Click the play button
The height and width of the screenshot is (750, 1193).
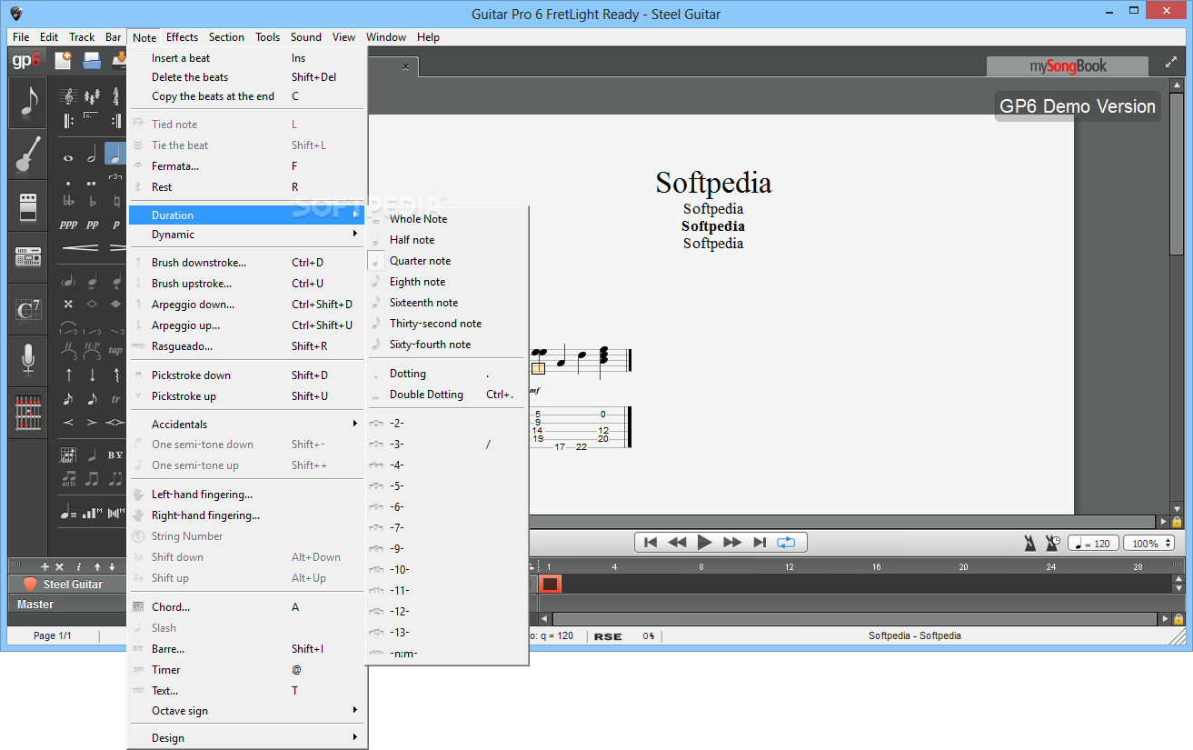pyautogui.click(x=704, y=543)
